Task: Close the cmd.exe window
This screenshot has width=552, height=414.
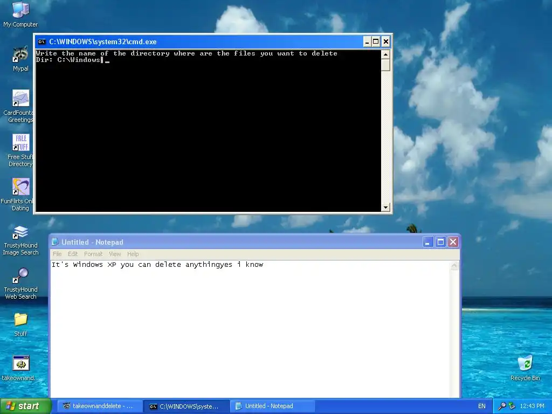Action: point(386,42)
